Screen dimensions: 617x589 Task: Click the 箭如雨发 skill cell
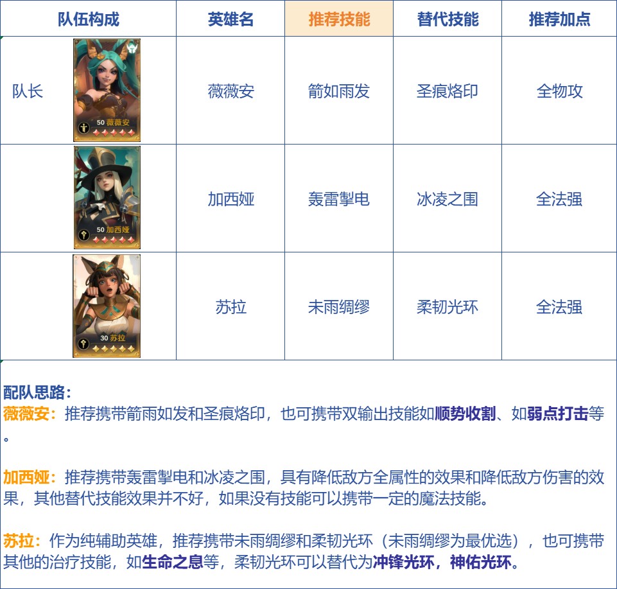[x=339, y=91]
